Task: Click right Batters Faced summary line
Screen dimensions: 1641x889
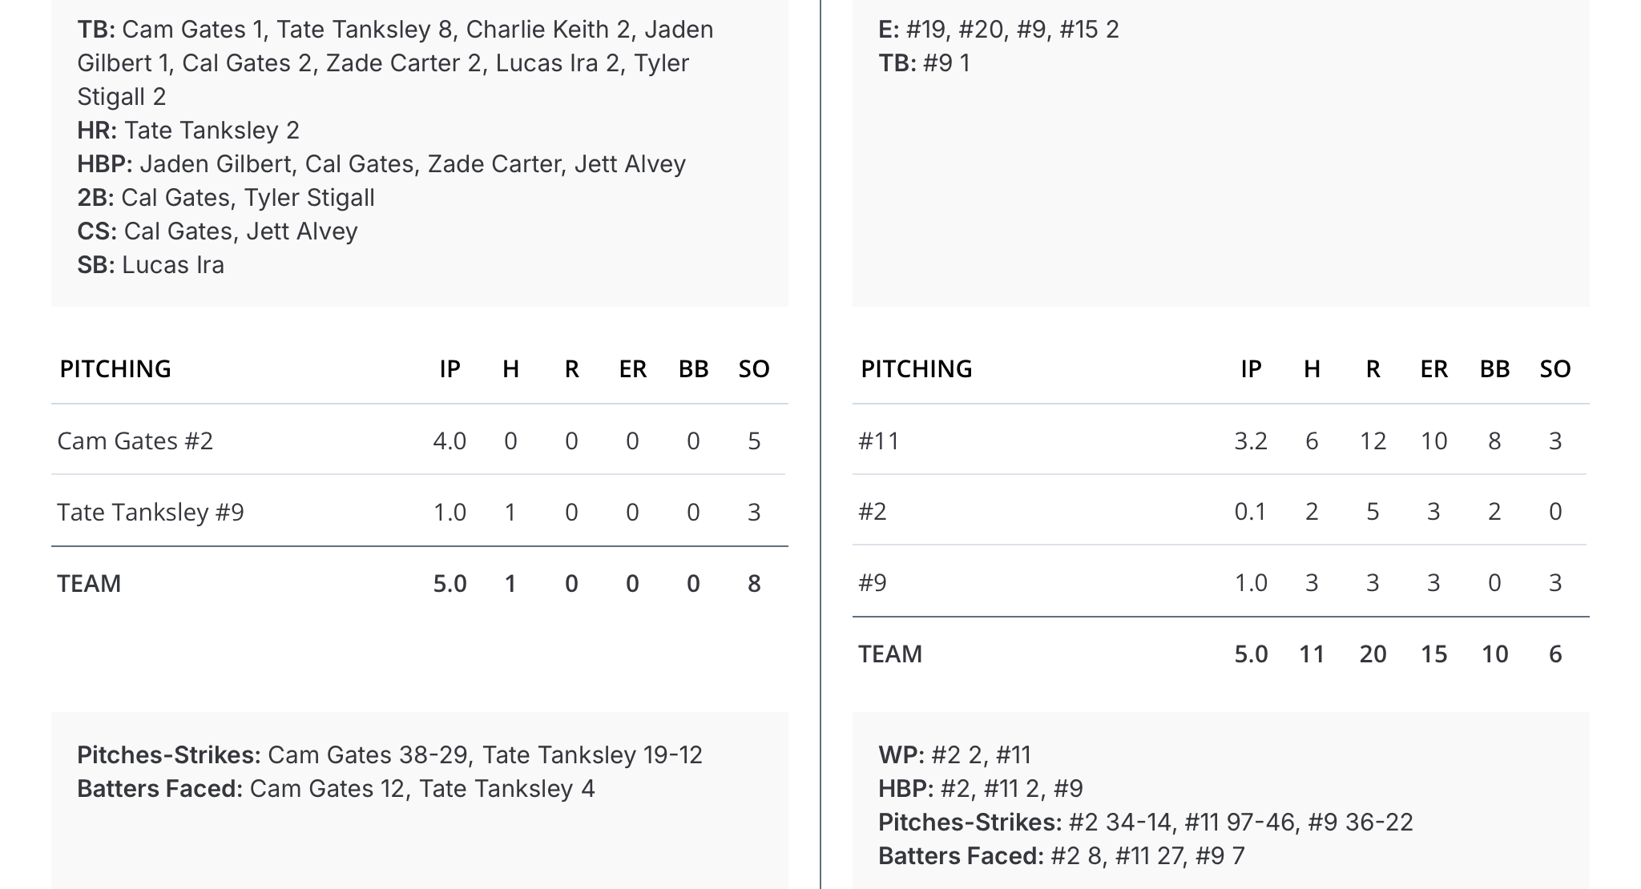Action: point(1062,855)
